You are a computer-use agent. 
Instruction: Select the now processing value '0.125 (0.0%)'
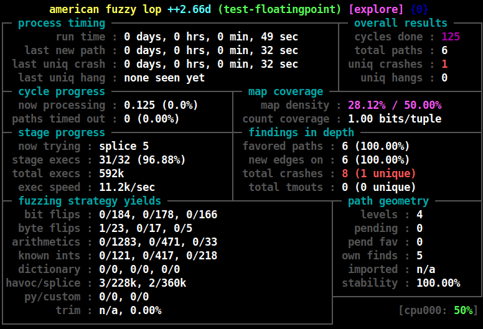(161, 105)
